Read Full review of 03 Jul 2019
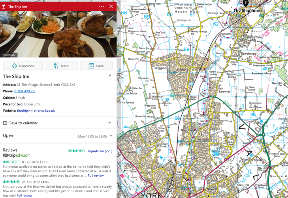 (96, 176)
